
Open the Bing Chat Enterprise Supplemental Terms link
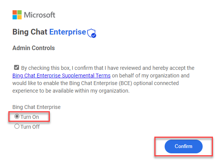(62, 76)
